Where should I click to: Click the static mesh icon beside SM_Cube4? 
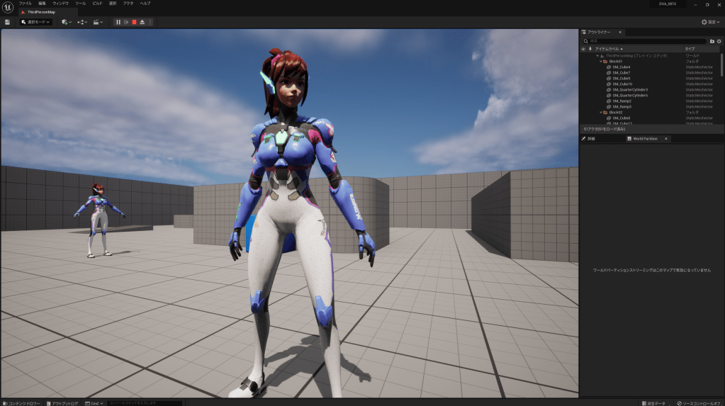click(609, 67)
